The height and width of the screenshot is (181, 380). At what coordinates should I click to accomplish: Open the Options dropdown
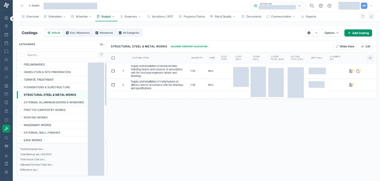[332, 33]
